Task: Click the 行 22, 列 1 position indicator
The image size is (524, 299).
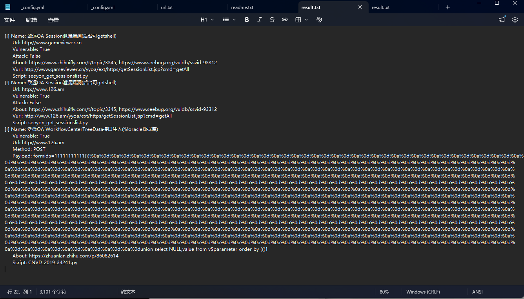Action: pyautogui.click(x=20, y=292)
